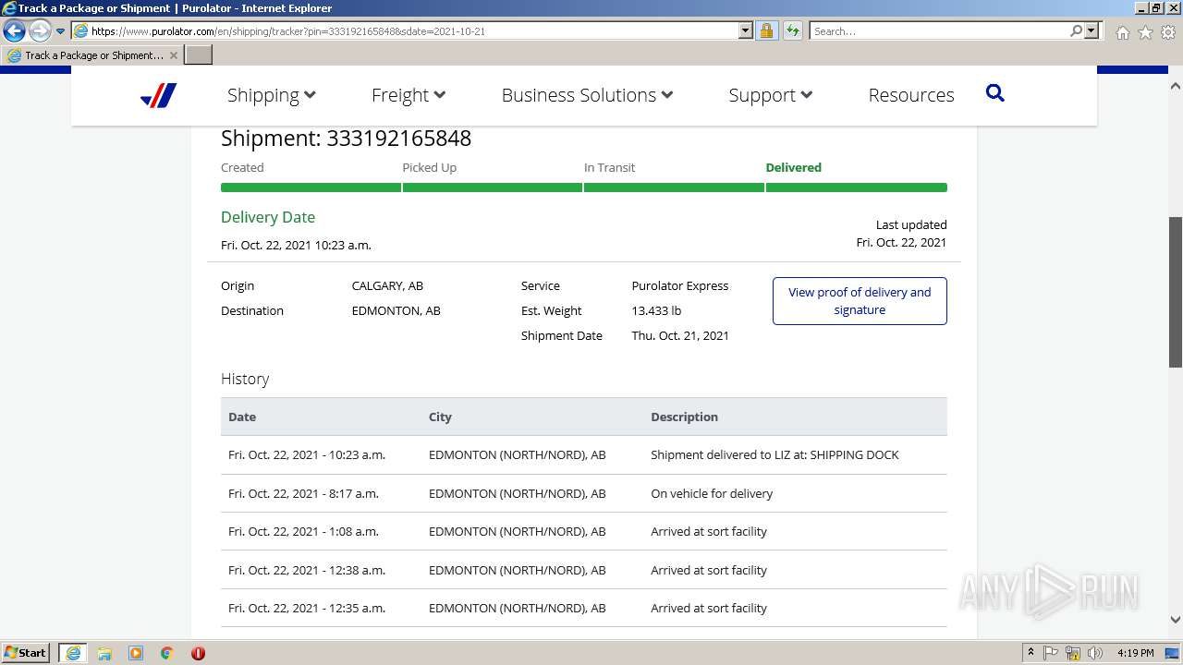Image resolution: width=1183 pixels, height=665 pixels.
Task: Open the recent pages dropdown arrow
Action: pos(60,30)
